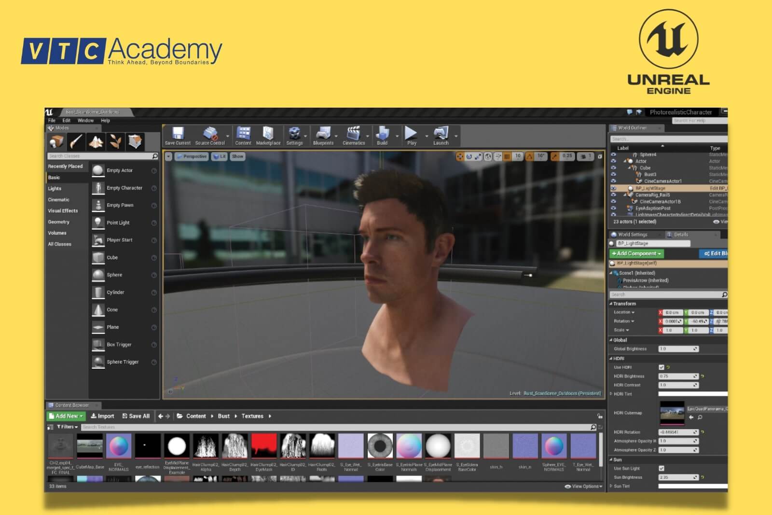Uncheck the Use Sun Light checkbox
The image size is (772, 515).
tap(662, 468)
